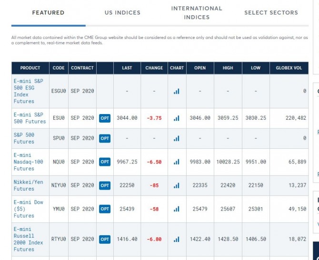
Task: Open chart icon for E-mini Dow ($5) Futures
Action: (x=177, y=209)
